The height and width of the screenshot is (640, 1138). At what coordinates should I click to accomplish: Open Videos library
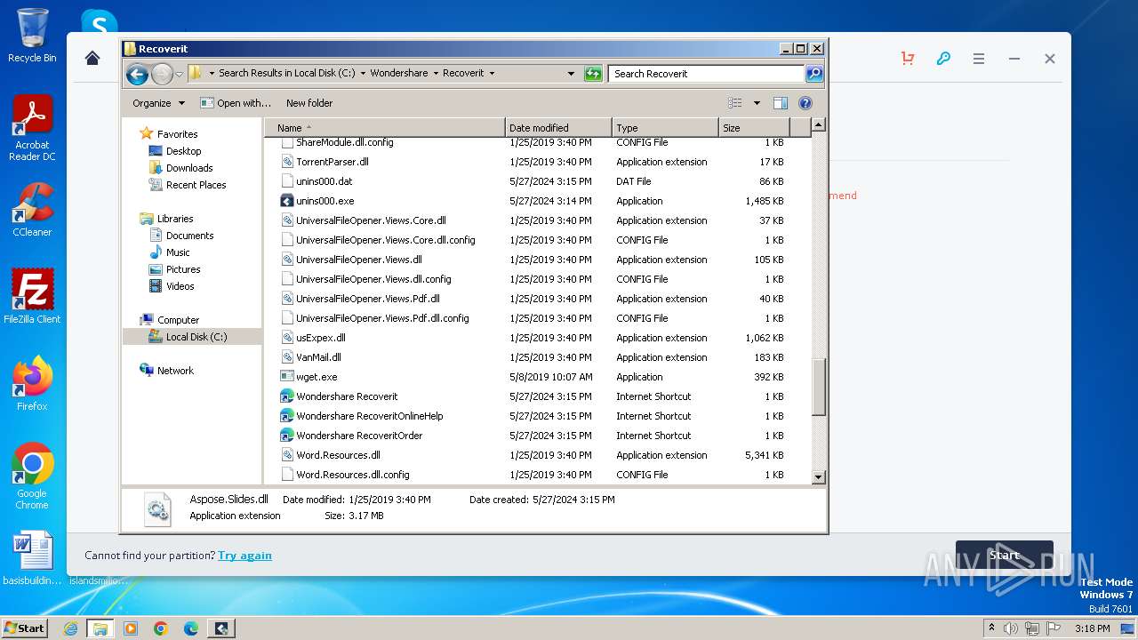(180, 286)
